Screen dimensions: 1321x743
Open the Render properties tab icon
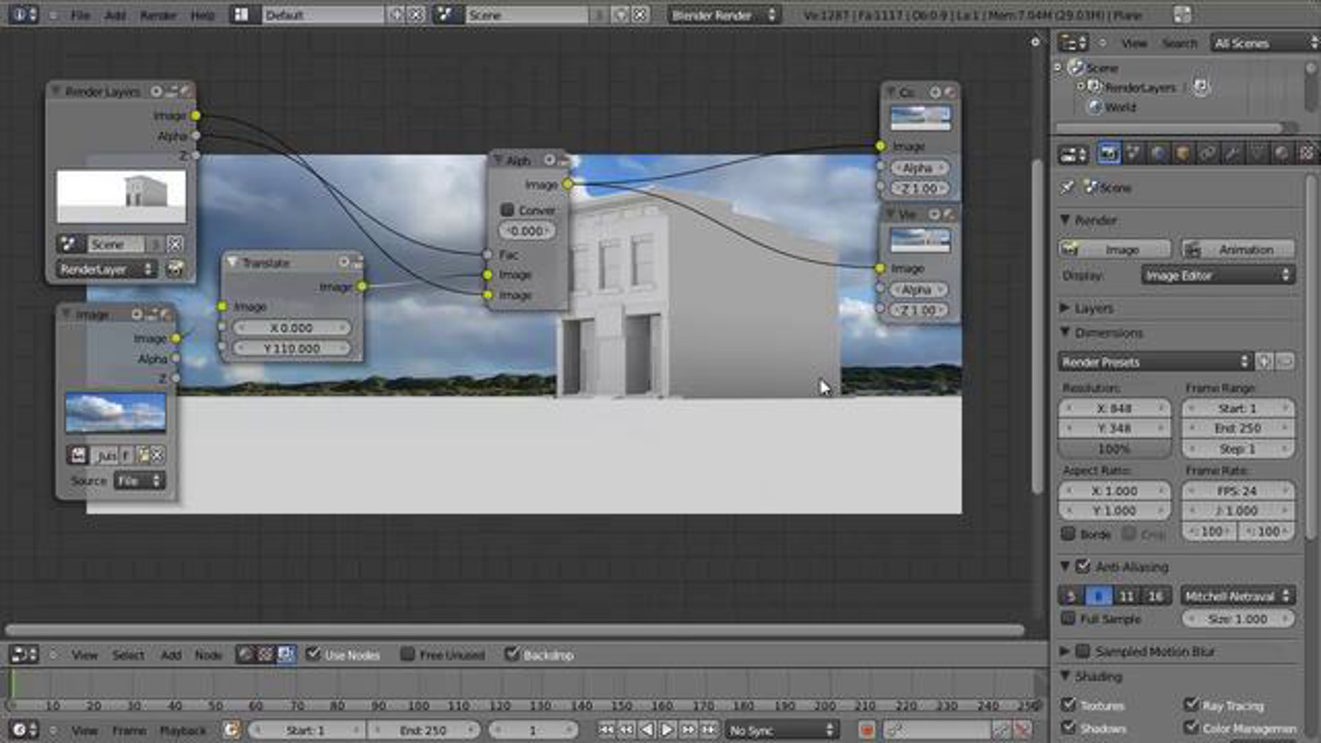[x=1108, y=154]
